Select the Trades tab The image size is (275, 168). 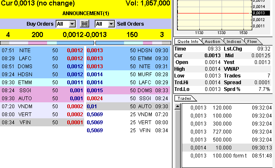pos(184,98)
